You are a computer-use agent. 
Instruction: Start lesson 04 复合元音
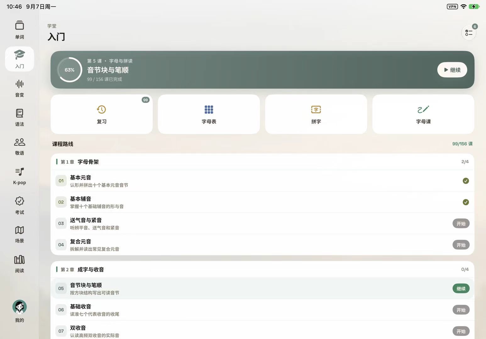[x=461, y=245]
